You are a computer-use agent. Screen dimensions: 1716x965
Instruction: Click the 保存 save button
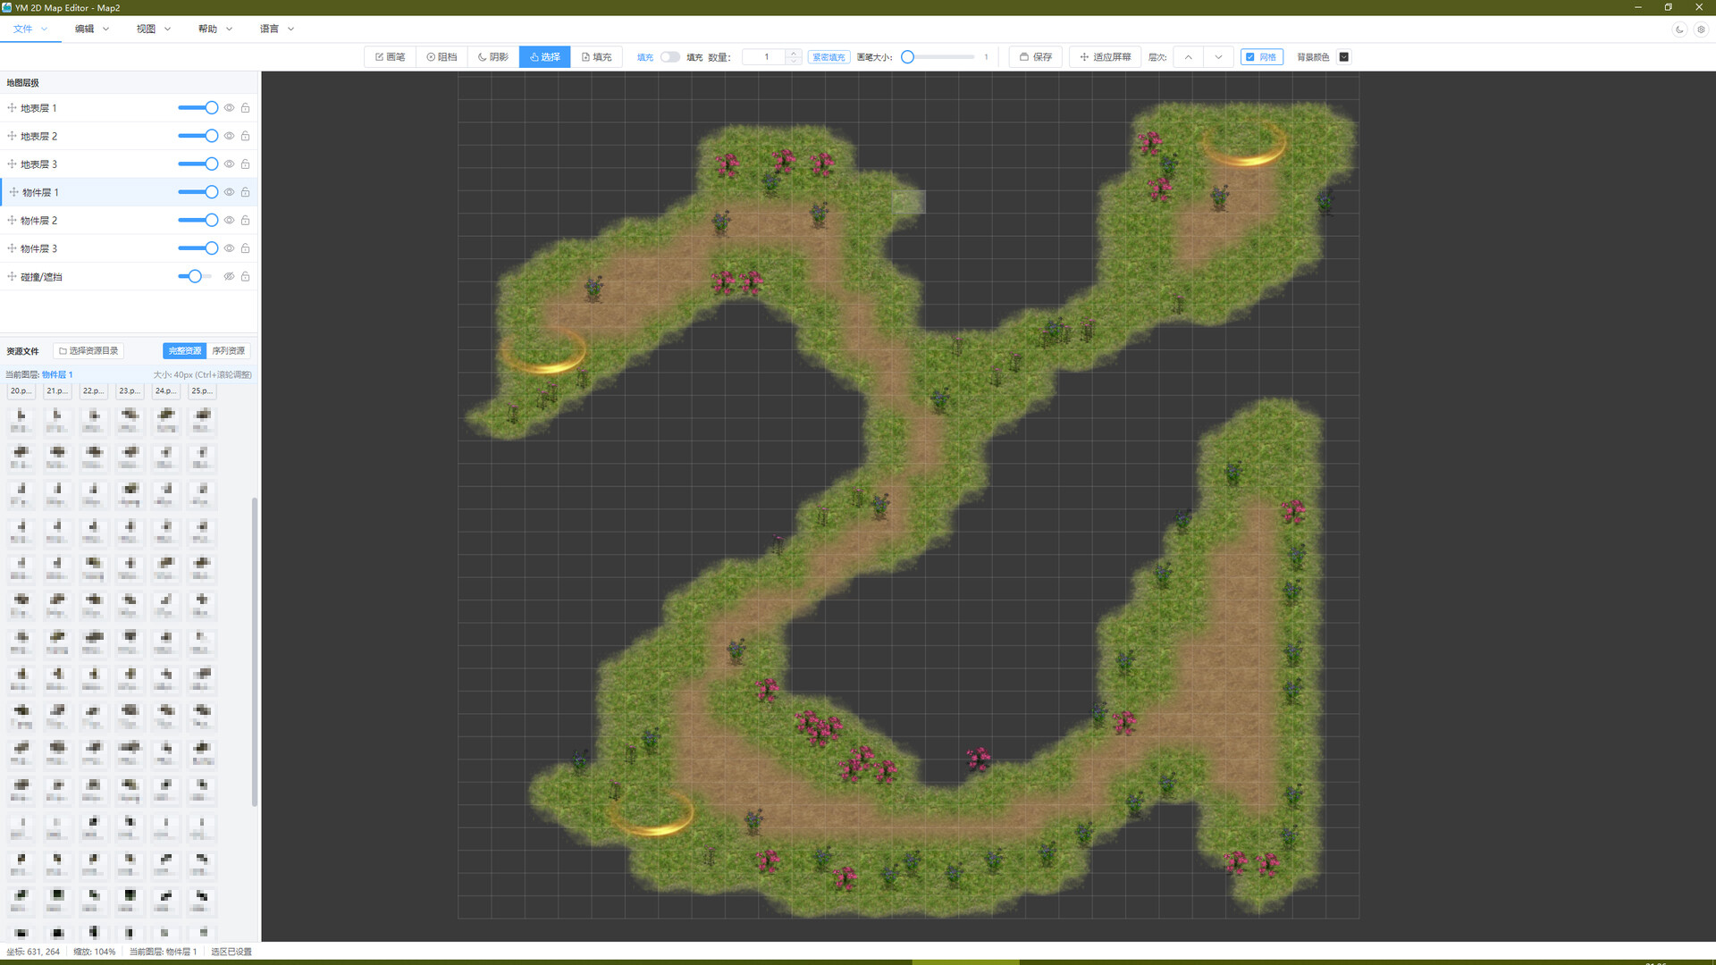click(1035, 57)
